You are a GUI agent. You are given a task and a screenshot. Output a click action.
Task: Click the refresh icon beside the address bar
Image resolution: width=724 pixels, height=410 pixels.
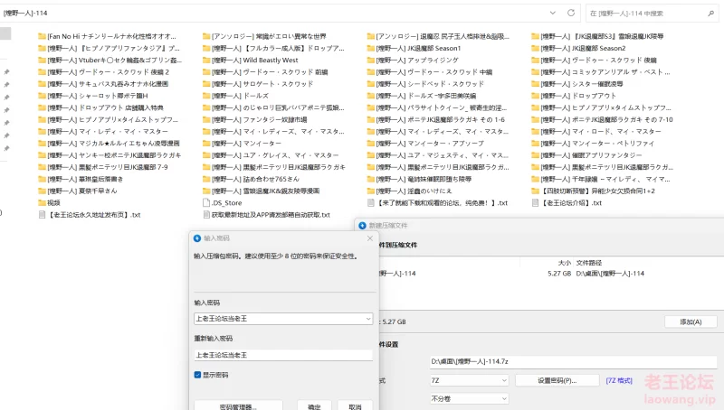[572, 13]
